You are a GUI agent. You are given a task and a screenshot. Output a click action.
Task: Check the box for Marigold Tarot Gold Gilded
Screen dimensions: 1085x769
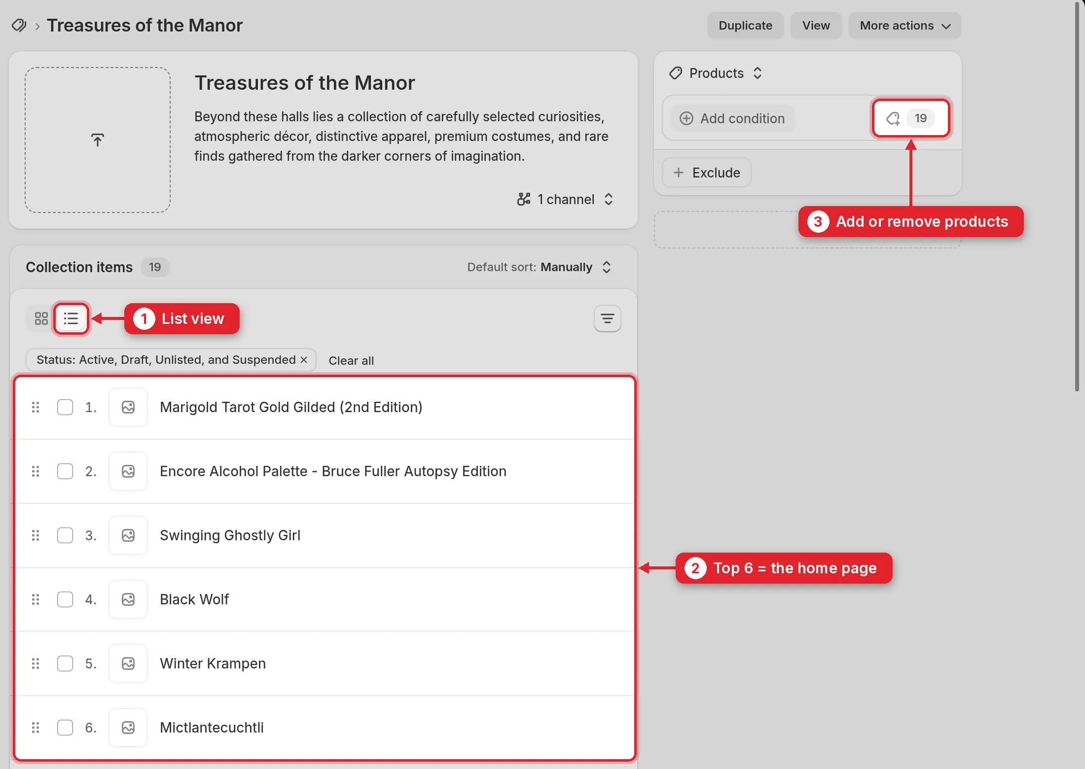pyautogui.click(x=65, y=407)
